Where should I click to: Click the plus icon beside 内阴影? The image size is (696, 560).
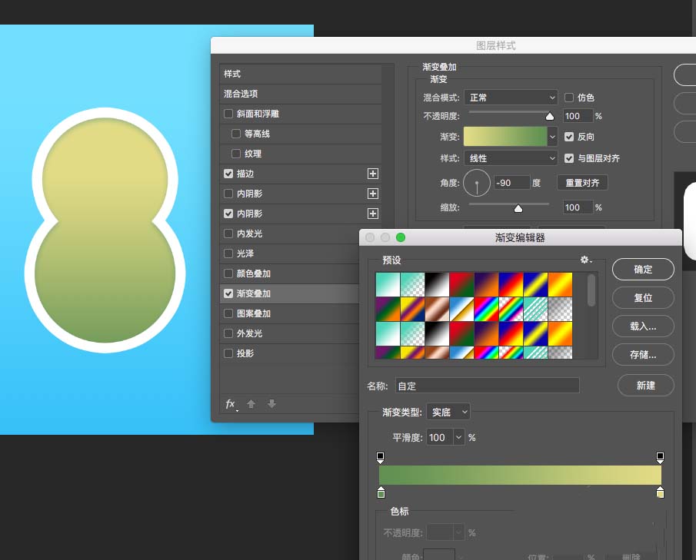[x=372, y=194]
